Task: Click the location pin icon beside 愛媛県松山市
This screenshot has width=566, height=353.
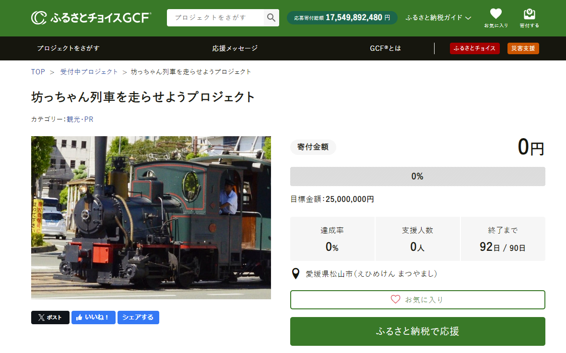Action: (296, 274)
